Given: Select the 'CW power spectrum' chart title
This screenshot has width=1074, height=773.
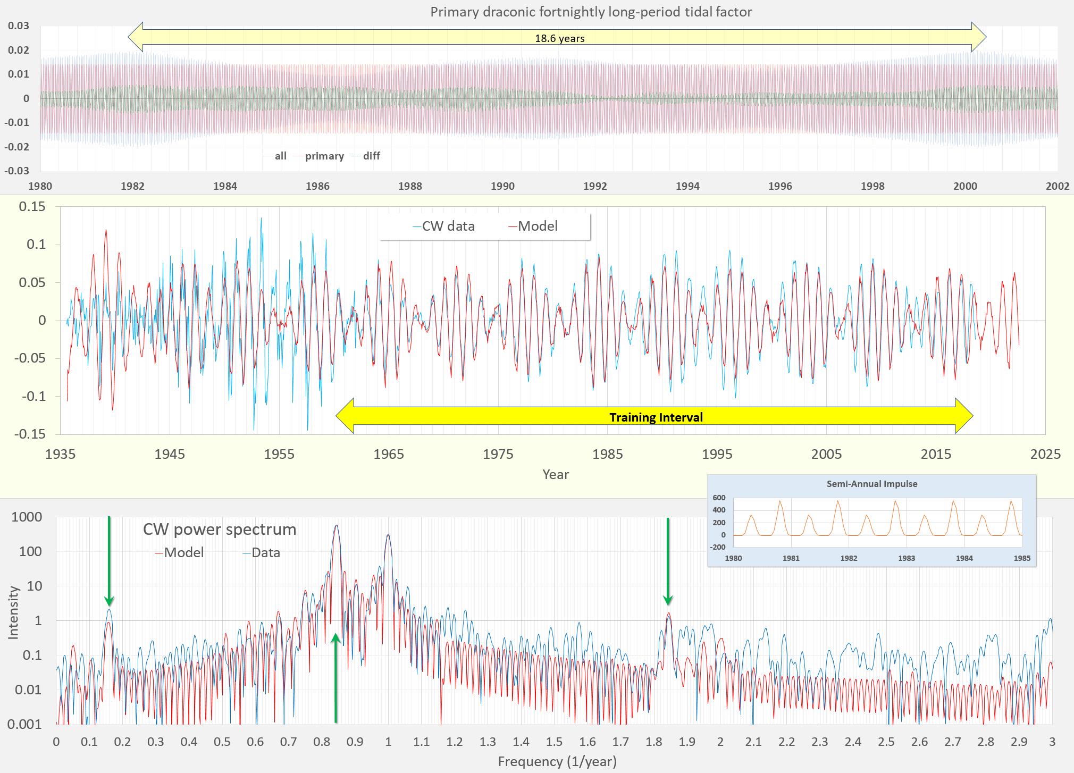Looking at the screenshot, I should point(220,530).
